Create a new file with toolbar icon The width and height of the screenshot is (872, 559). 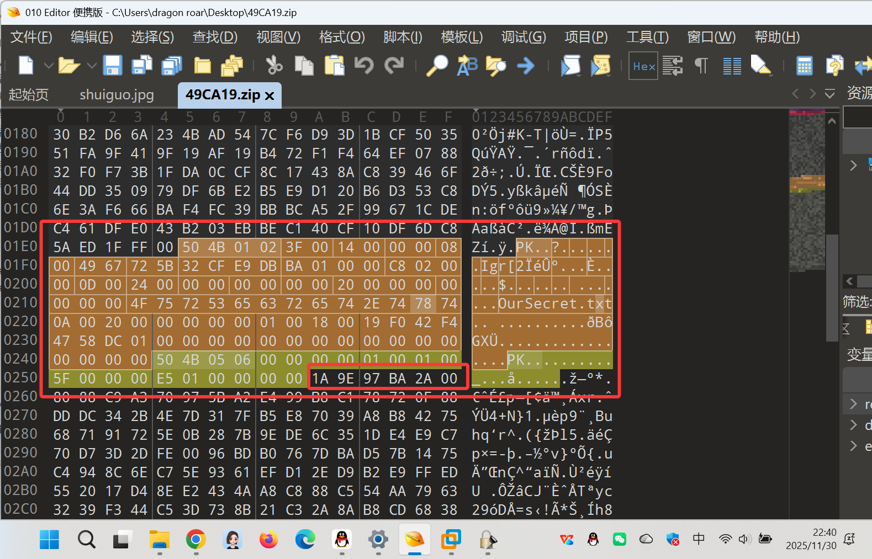pyautogui.click(x=26, y=66)
